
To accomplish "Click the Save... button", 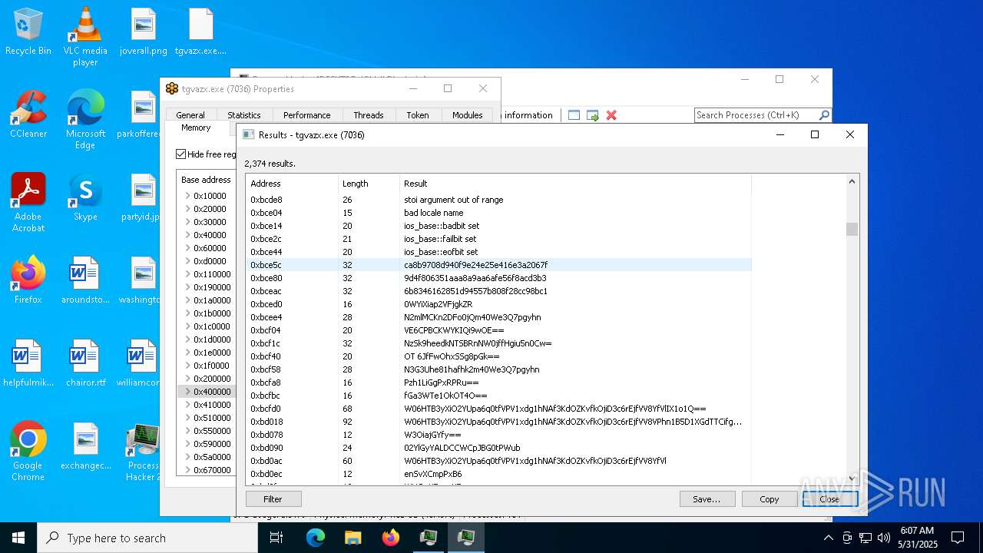I will tap(707, 499).
